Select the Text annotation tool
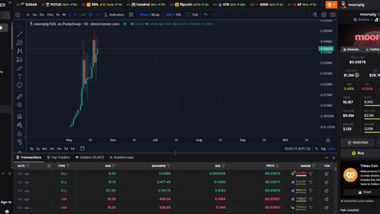This screenshot has height=214, width=380. [x=20, y=77]
